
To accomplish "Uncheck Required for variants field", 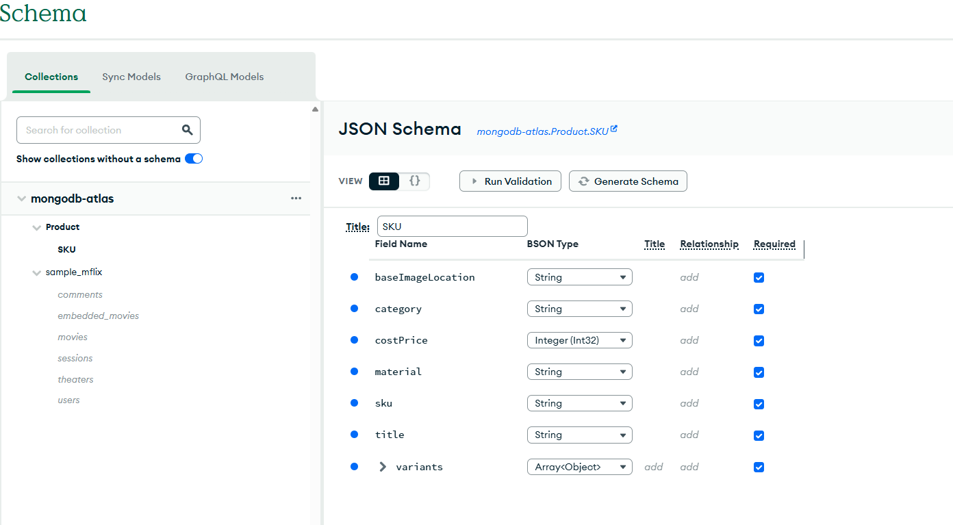I will 759,467.
